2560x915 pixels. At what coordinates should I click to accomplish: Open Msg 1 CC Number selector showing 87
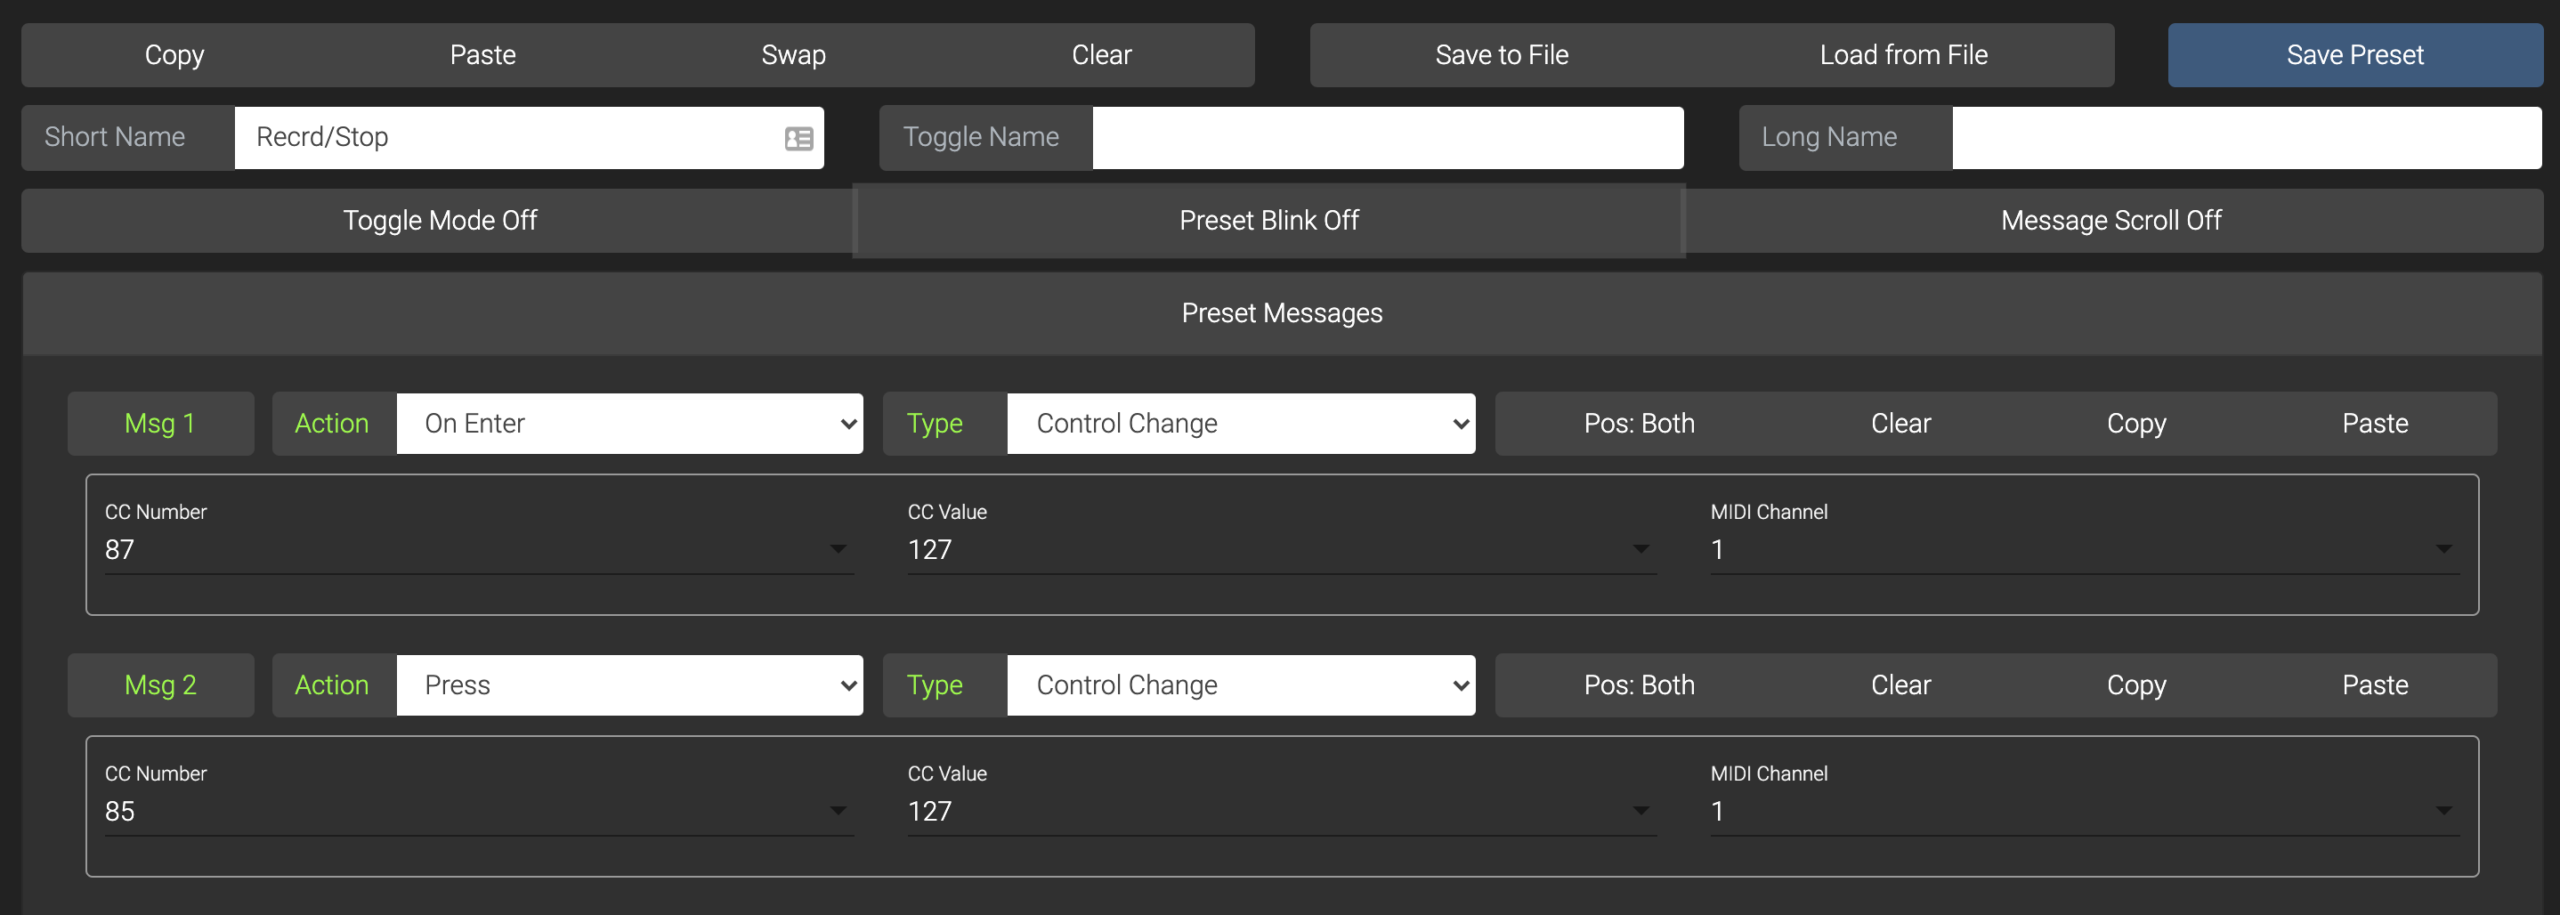pyautogui.click(x=477, y=549)
